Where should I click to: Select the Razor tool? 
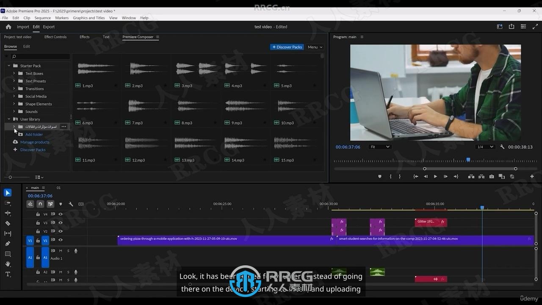(x=8, y=223)
